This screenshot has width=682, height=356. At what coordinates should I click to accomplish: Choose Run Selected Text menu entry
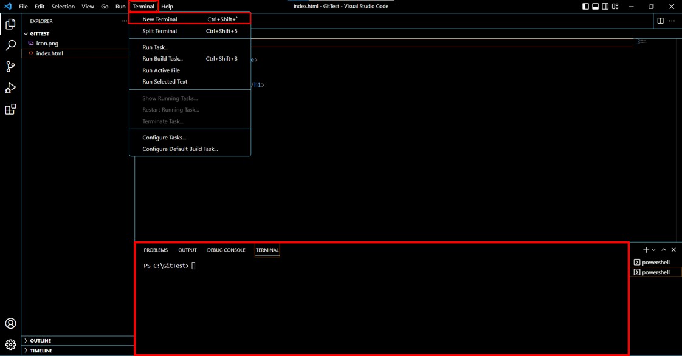coord(190,82)
